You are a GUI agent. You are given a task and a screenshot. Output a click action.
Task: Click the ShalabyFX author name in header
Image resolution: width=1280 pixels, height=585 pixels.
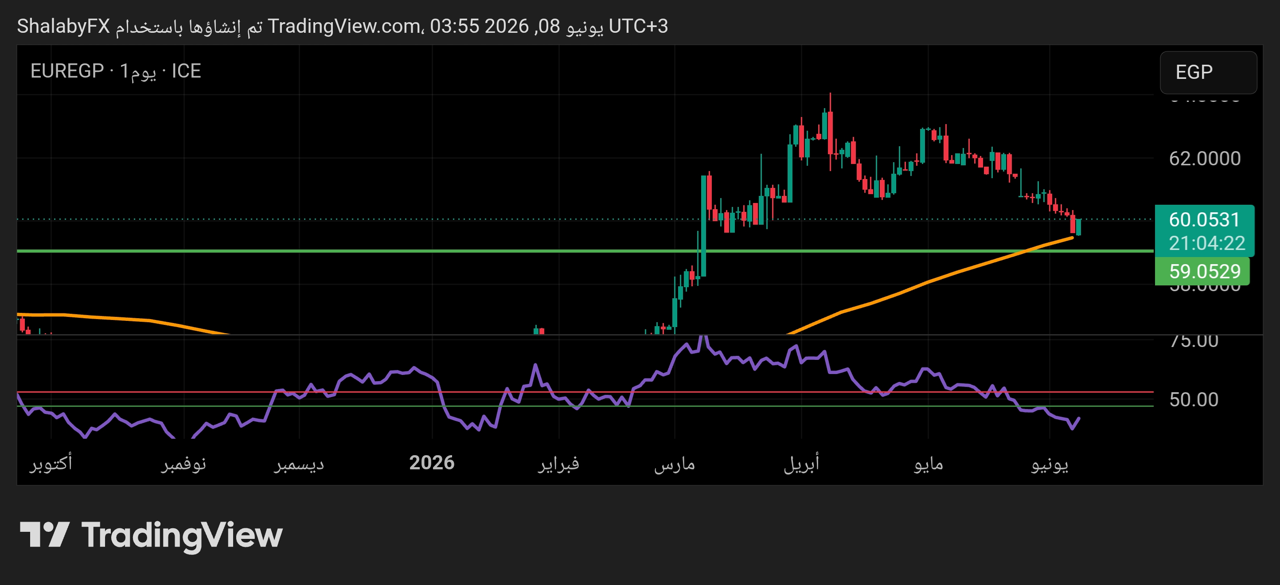coord(64,26)
